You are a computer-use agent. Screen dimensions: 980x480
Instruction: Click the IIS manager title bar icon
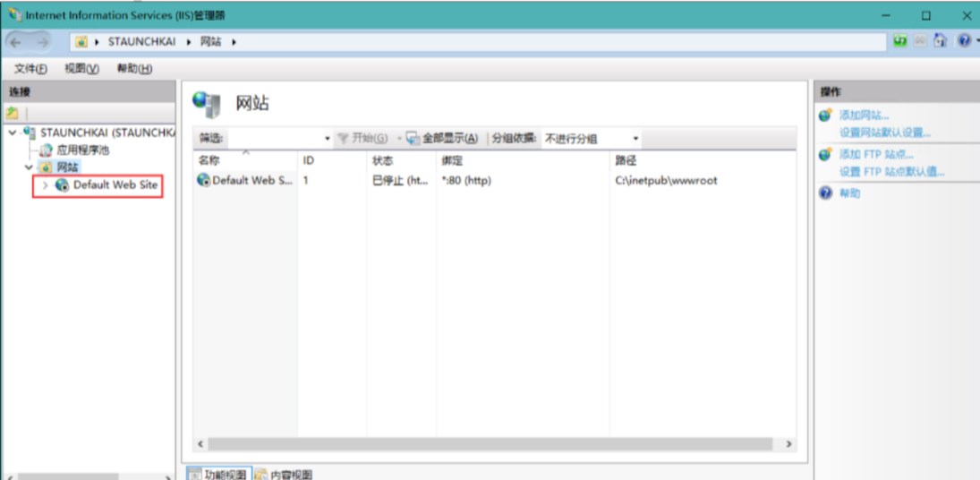pyautogui.click(x=14, y=14)
